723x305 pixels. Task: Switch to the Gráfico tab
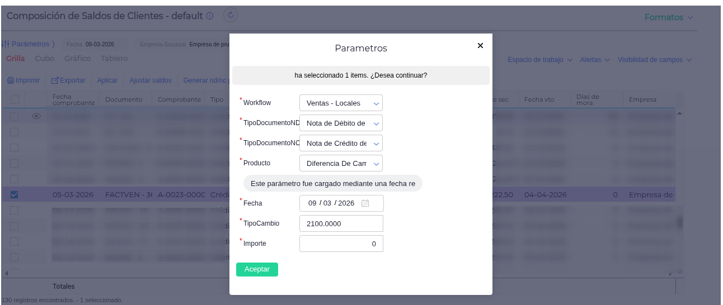coord(77,59)
